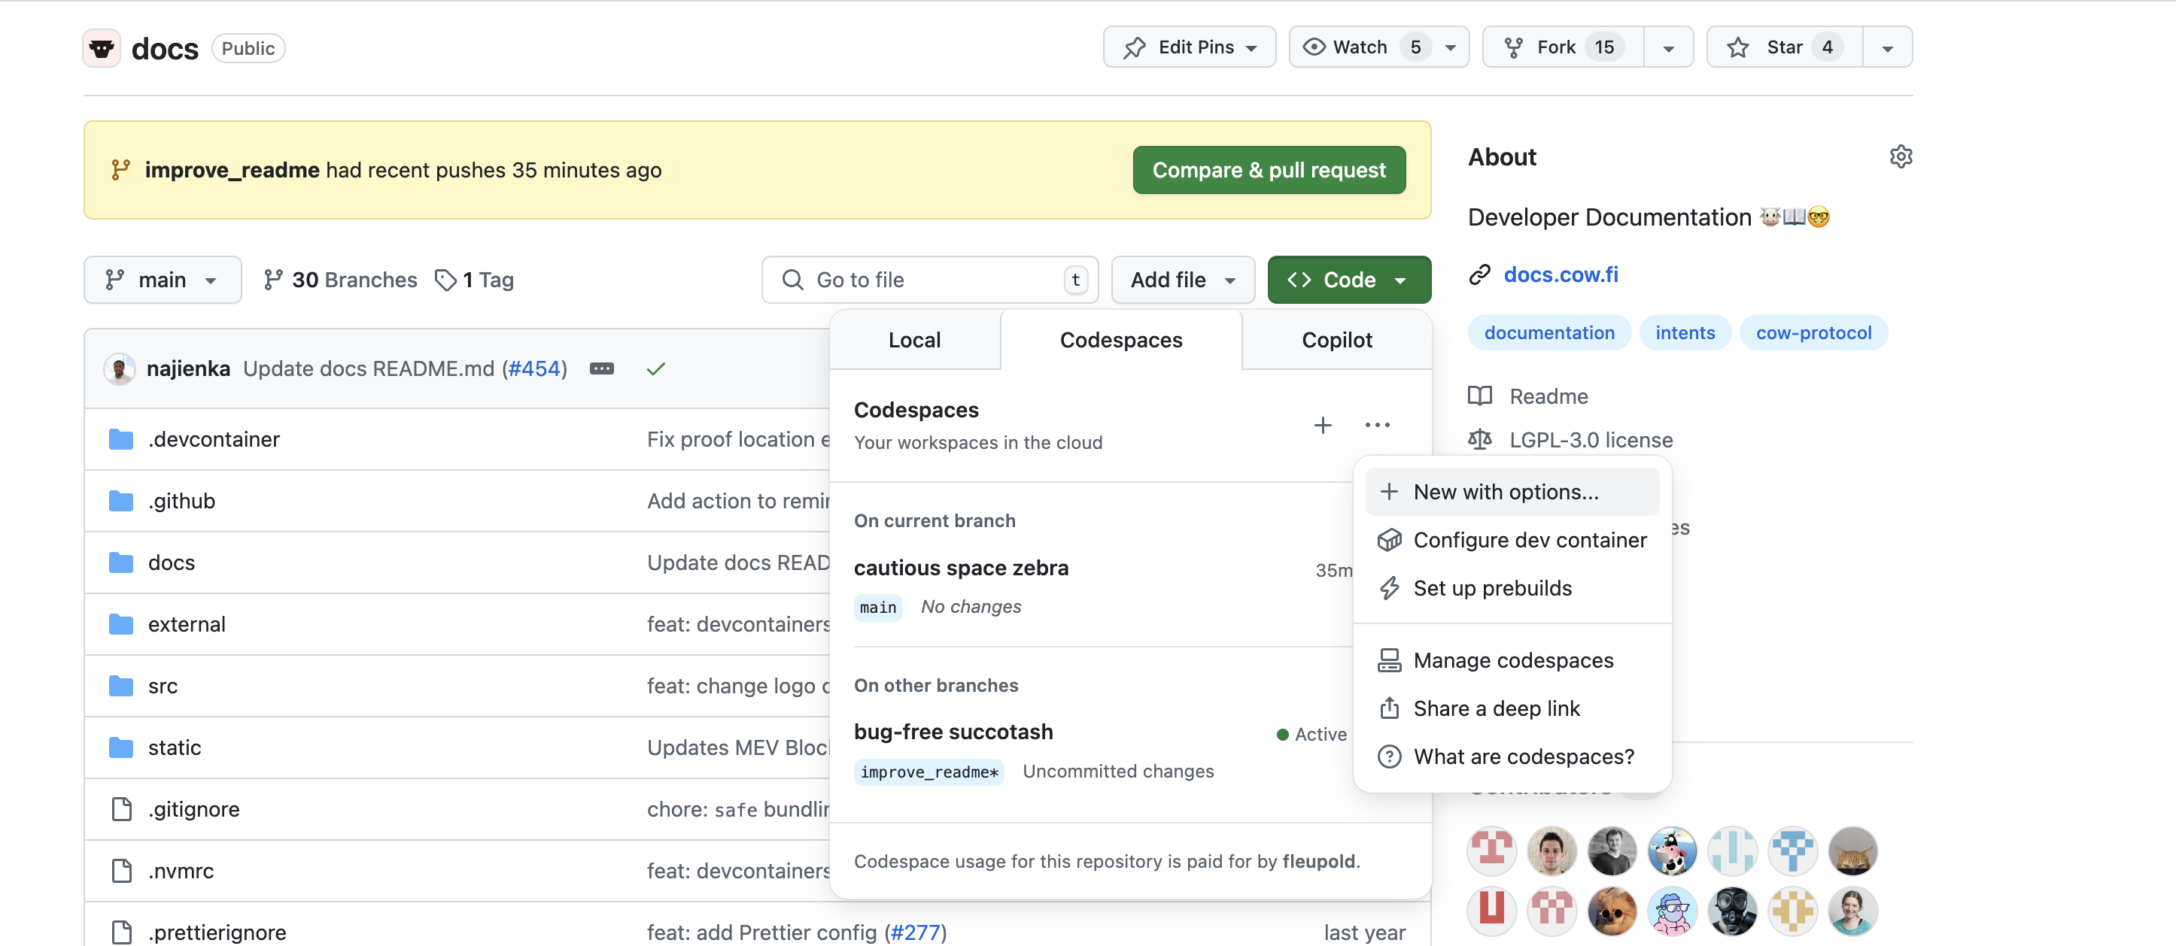Toggle the green Code dropdown button
The image size is (2176, 946).
(1349, 280)
